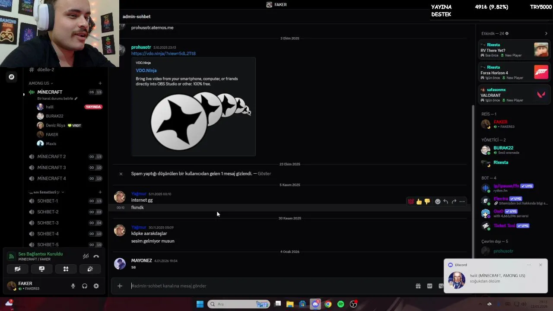
Task: Set a channel status for MİNECRAFT
Action: [x=57, y=98]
